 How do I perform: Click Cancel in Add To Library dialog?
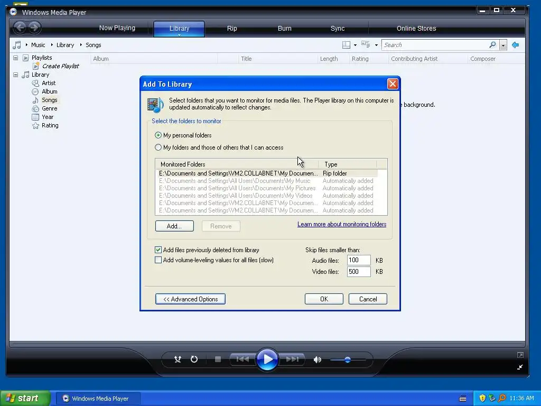368,299
